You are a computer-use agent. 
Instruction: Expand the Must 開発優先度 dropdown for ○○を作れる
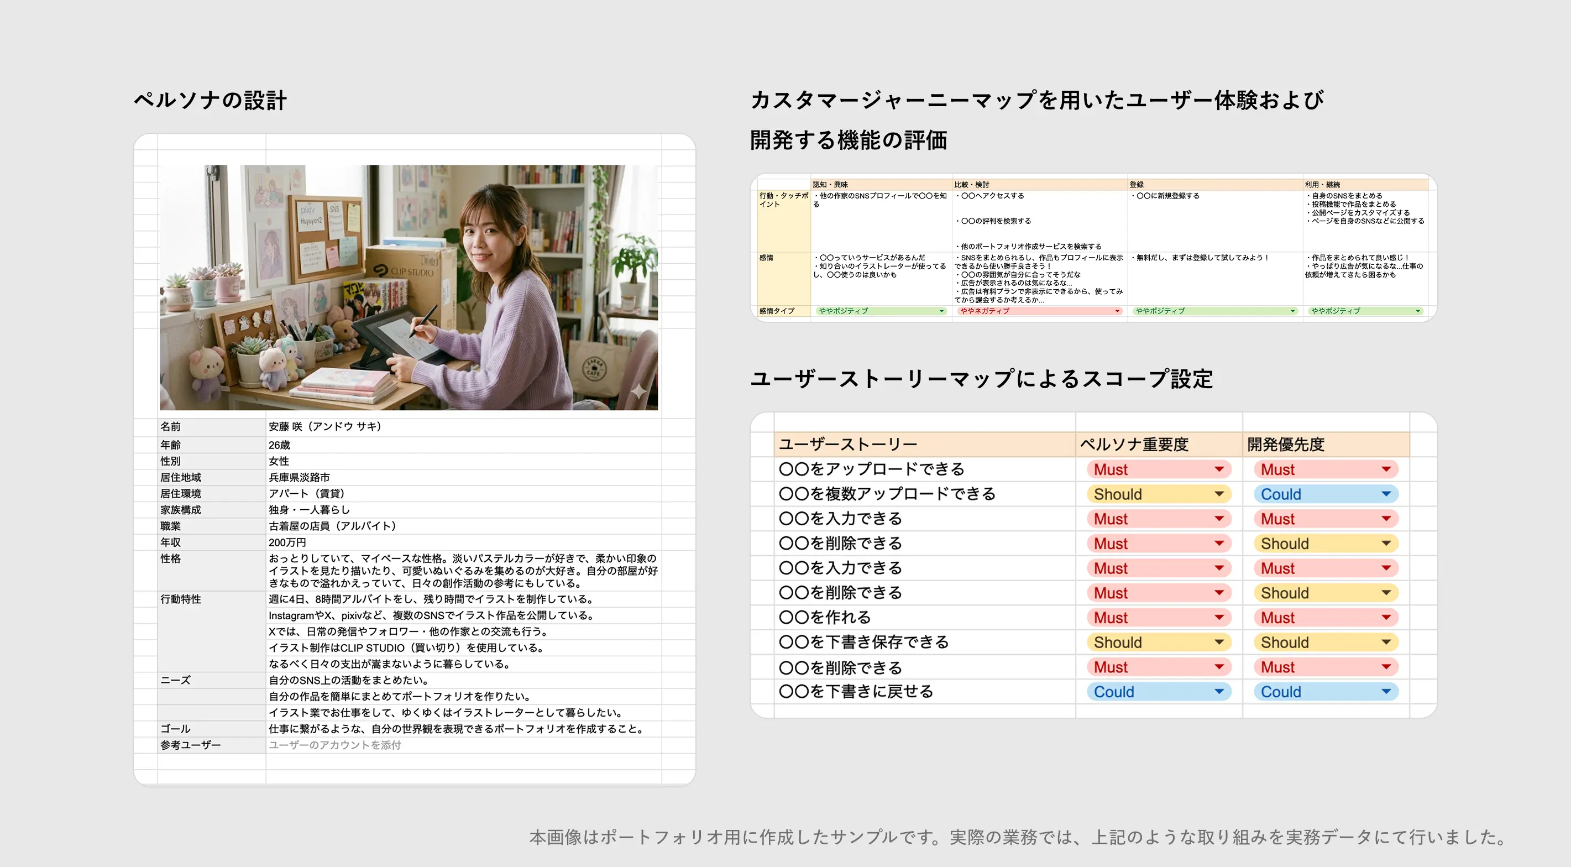coord(1325,618)
